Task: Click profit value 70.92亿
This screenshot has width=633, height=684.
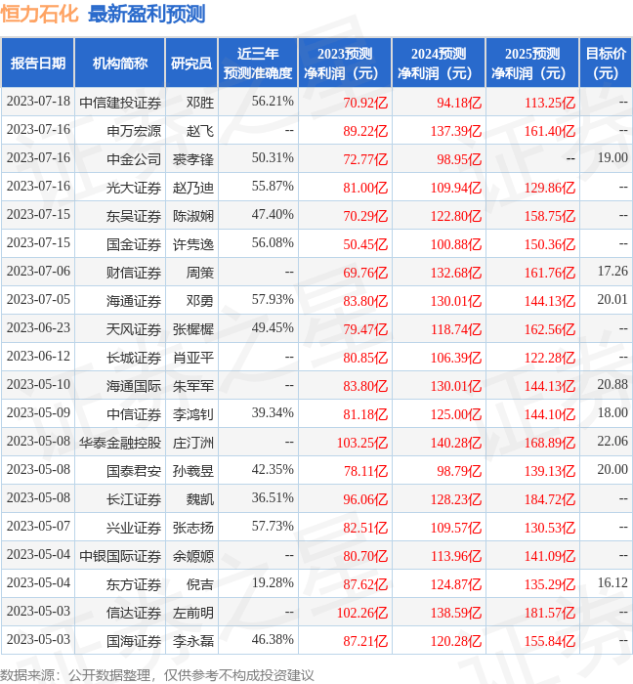Action: coord(365,103)
